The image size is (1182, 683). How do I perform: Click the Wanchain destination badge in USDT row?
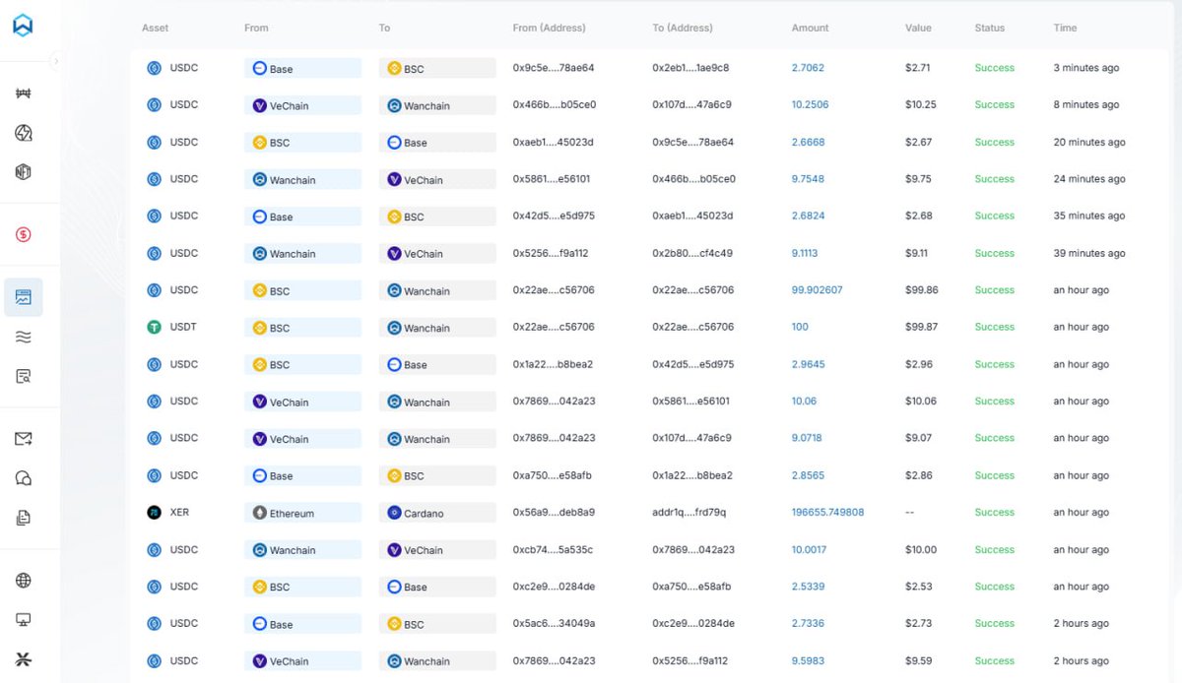coord(436,328)
